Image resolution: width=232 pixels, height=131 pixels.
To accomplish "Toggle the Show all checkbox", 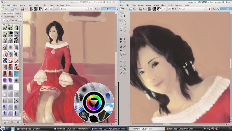I will tap(8, 20).
